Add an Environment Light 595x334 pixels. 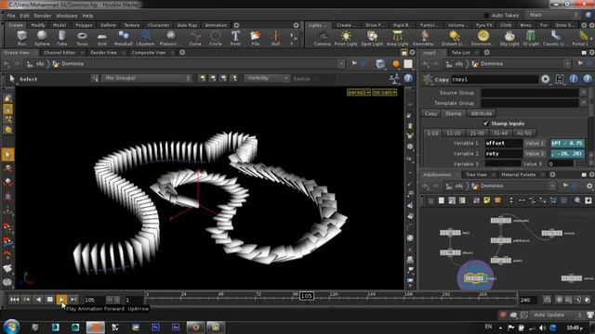coord(483,38)
